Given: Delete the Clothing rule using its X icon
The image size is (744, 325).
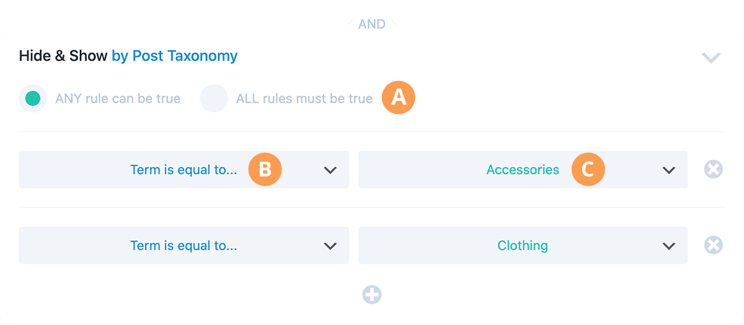Looking at the screenshot, I should pos(714,245).
